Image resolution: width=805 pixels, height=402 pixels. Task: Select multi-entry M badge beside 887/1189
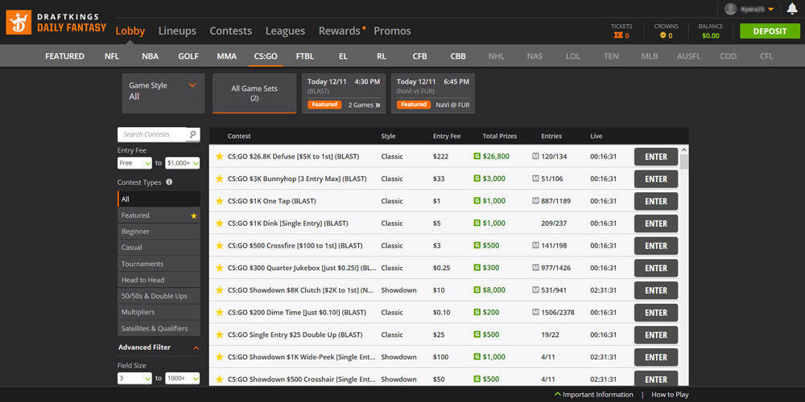coord(535,201)
